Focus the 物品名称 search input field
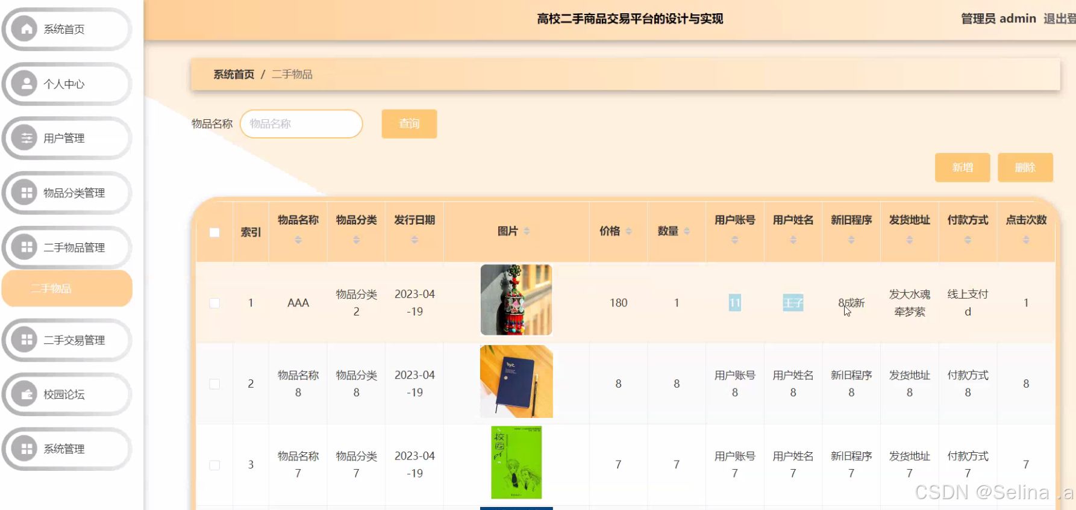The image size is (1076, 510). tap(301, 123)
